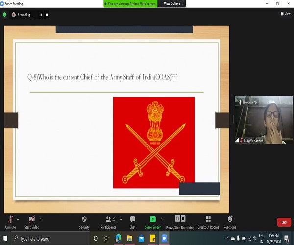This screenshot has width=294, height=245.
Task: Click the OneDrive cloud tray icon
Action: click(x=233, y=239)
